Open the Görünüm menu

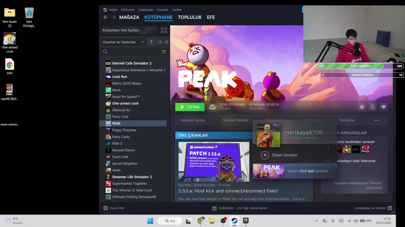tap(128, 10)
